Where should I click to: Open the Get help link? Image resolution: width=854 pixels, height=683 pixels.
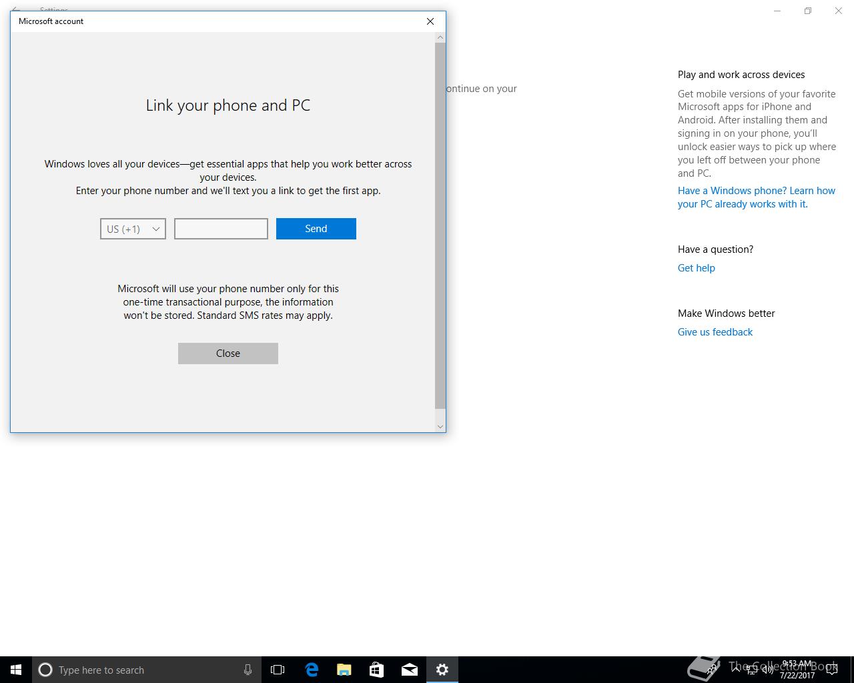pyautogui.click(x=697, y=268)
